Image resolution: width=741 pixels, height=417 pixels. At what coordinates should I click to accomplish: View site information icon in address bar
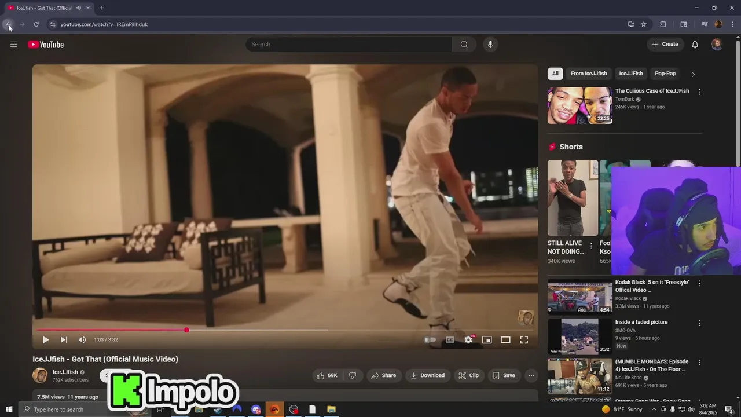pyautogui.click(x=53, y=24)
